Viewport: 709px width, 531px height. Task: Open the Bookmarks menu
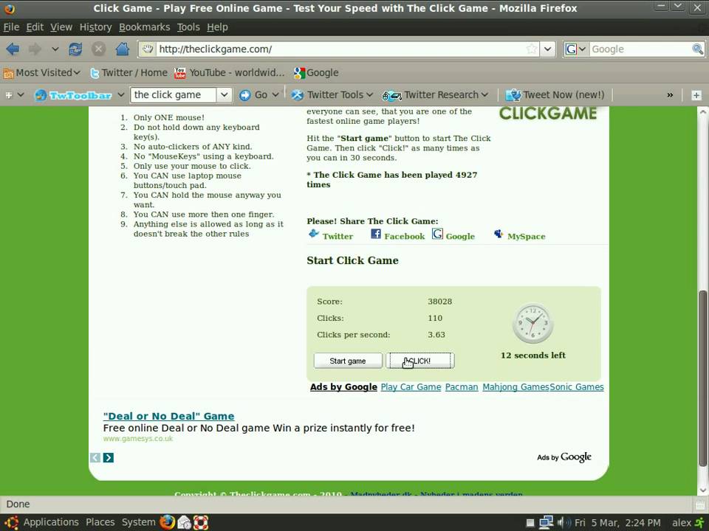click(x=144, y=27)
